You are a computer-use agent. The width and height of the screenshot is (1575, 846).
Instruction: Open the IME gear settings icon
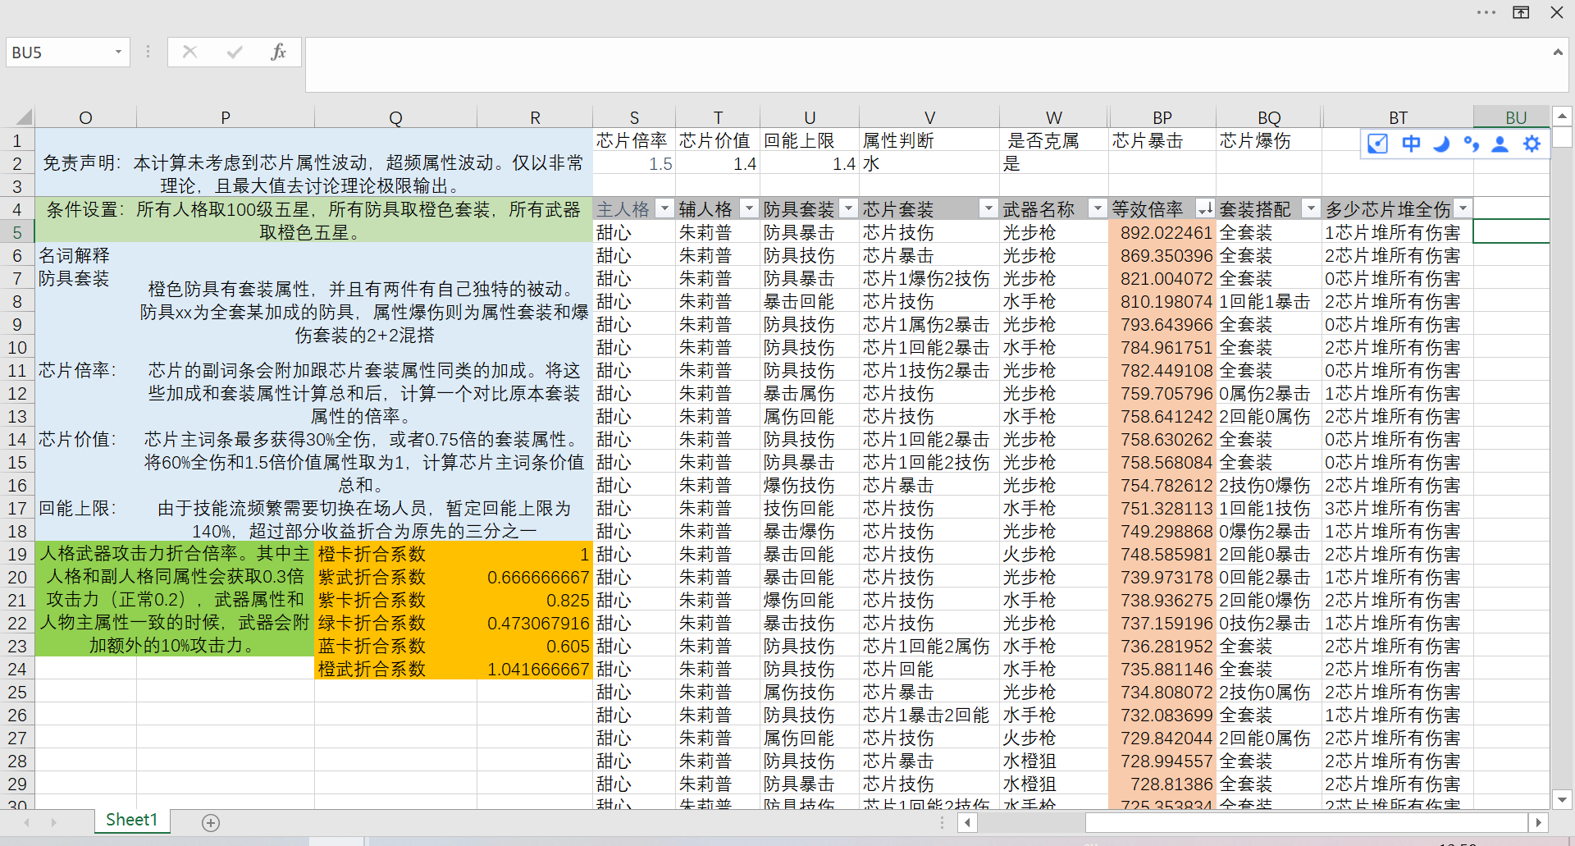tap(1532, 144)
